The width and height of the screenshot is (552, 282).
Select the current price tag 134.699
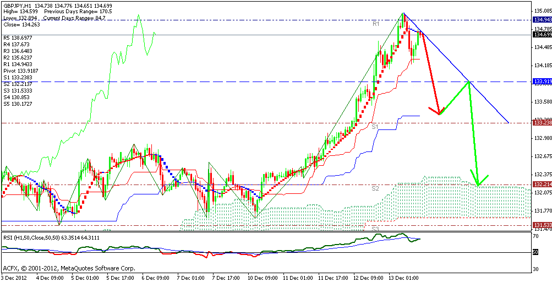pyautogui.click(x=542, y=35)
